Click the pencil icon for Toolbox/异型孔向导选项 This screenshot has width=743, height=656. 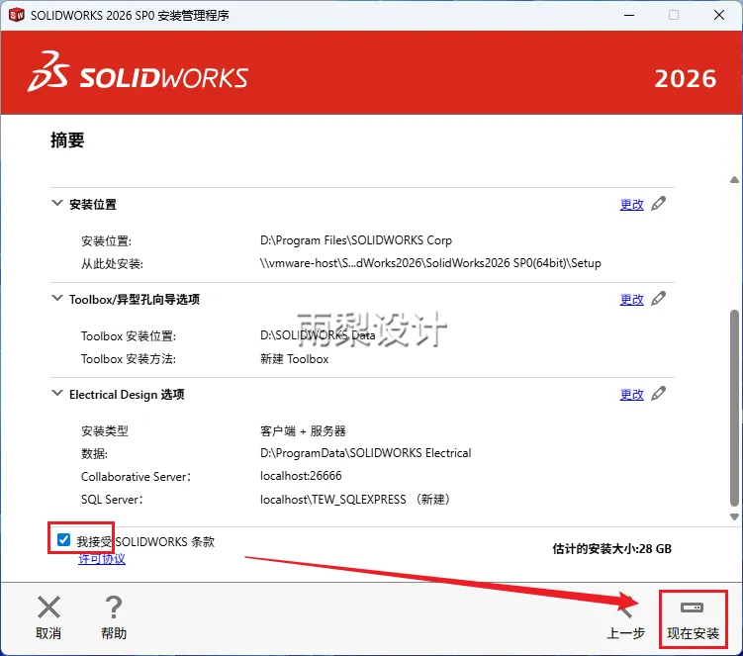click(x=659, y=299)
